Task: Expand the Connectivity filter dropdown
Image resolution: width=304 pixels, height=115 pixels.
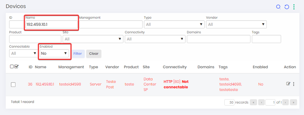Action: pyautogui.click(x=155, y=39)
